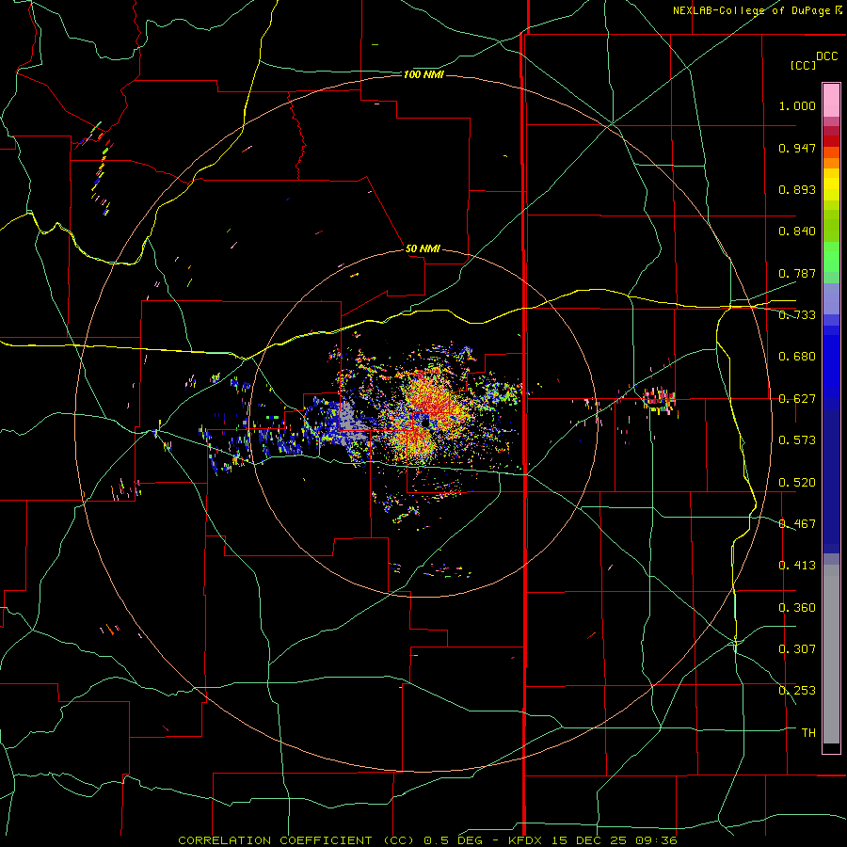Click the 50 NMI range ring label
Screen dimensions: 847x847
point(423,249)
